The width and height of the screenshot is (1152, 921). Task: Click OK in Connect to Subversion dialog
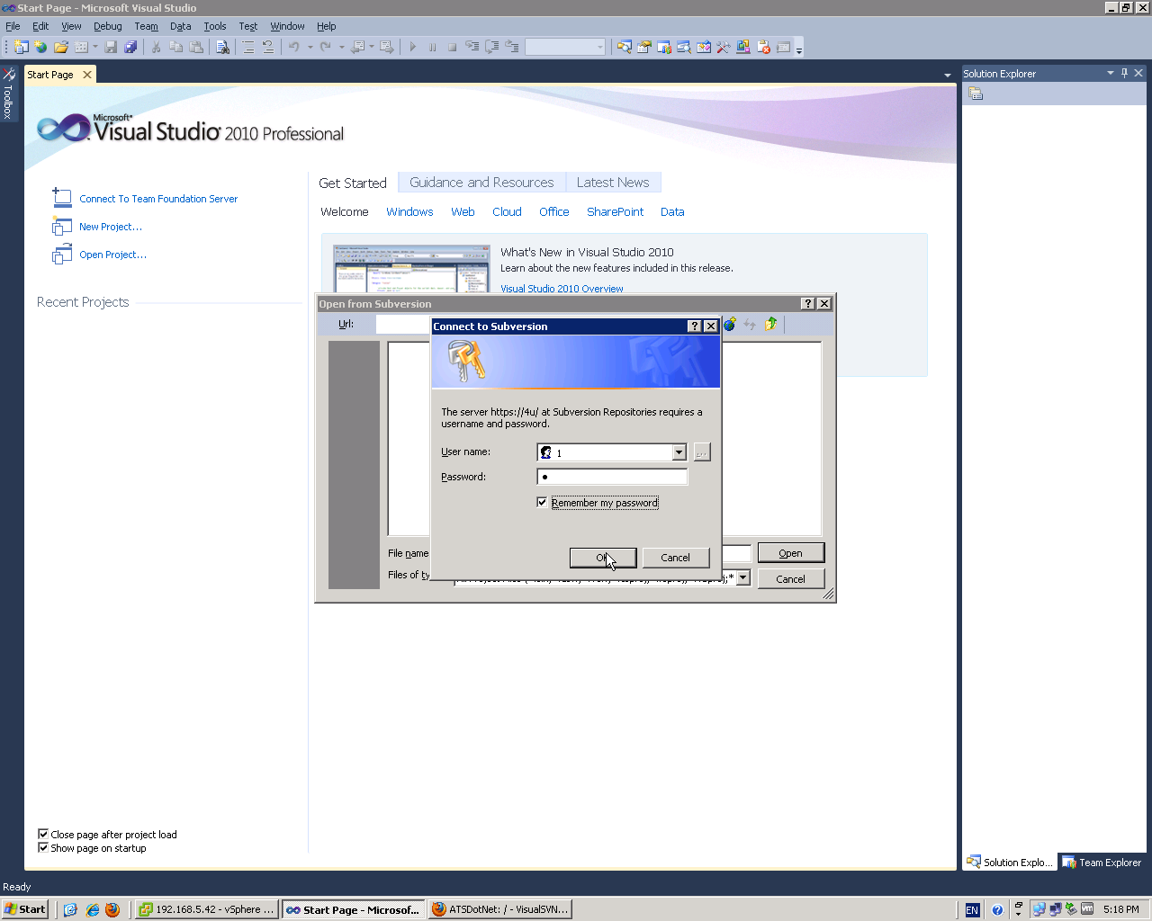tap(603, 558)
